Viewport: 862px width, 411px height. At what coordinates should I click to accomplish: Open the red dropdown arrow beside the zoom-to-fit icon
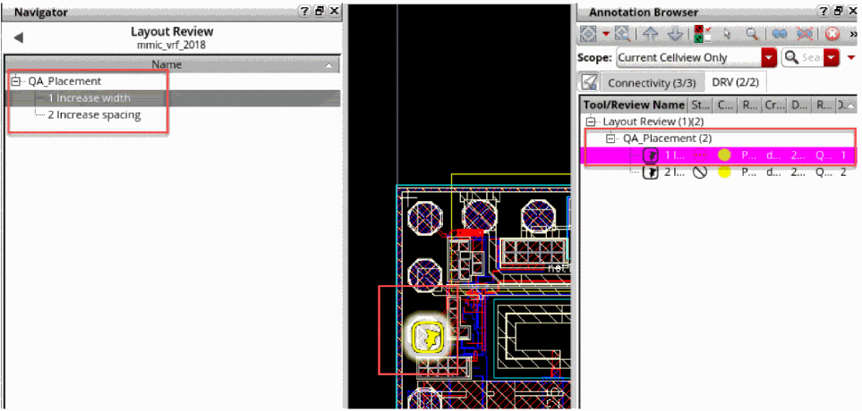point(606,34)
